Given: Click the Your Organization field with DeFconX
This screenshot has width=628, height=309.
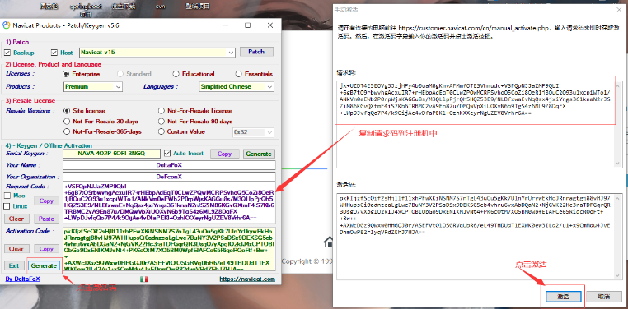Looking at the screenshot, I should (x=169, y=177).
